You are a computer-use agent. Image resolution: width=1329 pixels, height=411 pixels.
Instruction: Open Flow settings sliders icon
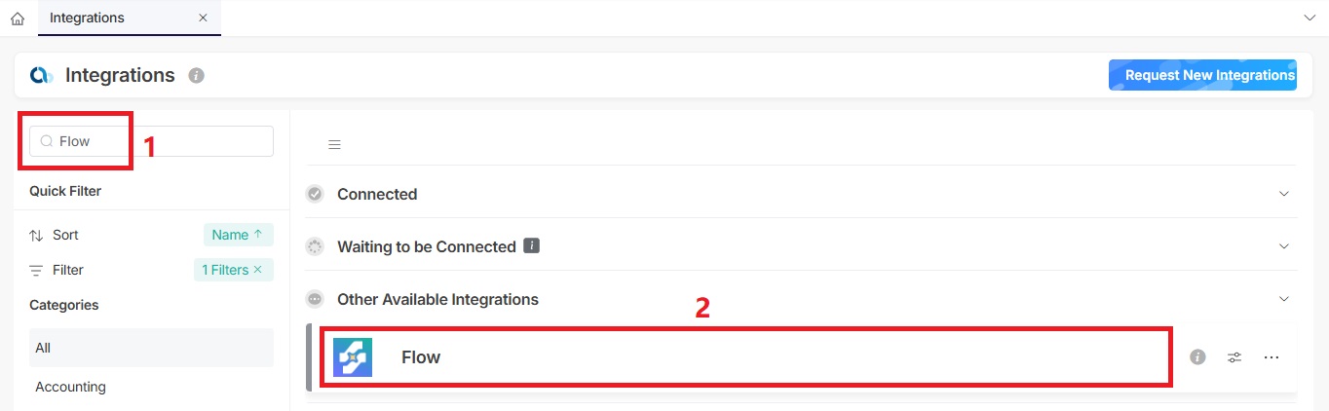point(1234,357)
